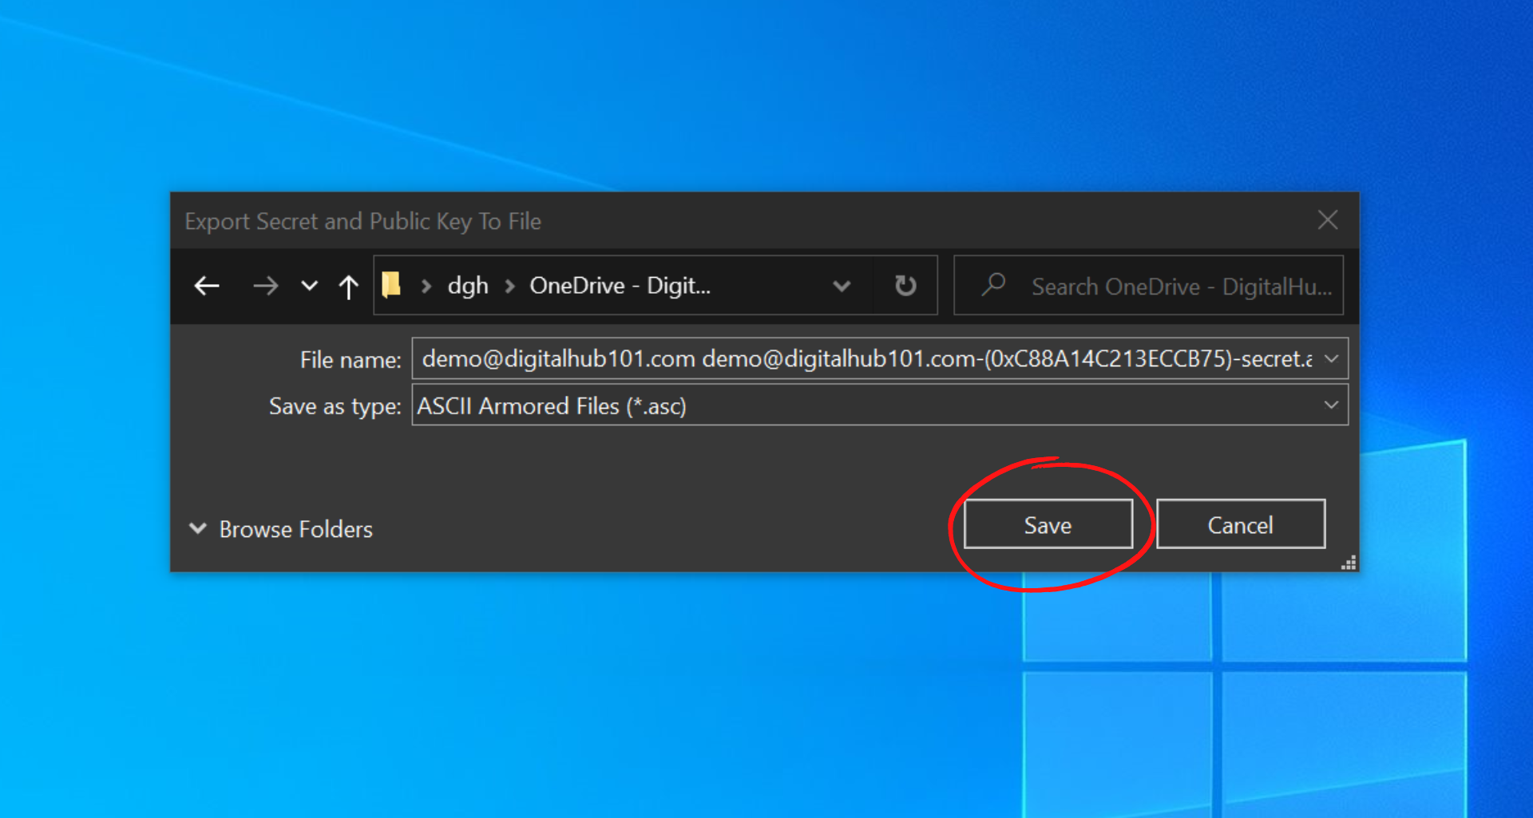Refresh the current folder
Screen dimensions: 1533x818
click(x=905, y=285)
